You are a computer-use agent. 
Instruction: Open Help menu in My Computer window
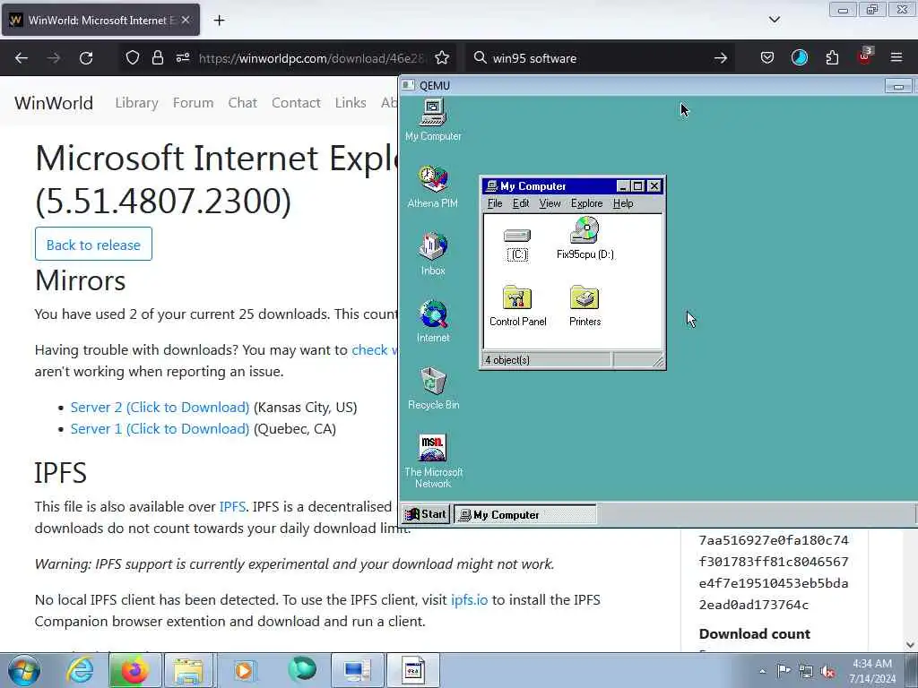[623, 203]
